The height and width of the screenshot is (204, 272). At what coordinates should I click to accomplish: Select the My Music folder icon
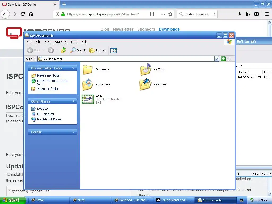(146, 69)
